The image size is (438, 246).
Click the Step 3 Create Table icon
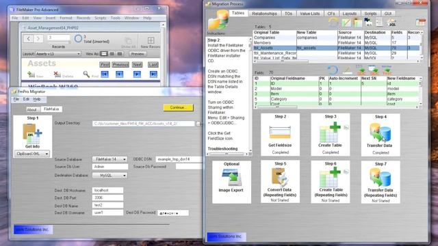point(330,132)
